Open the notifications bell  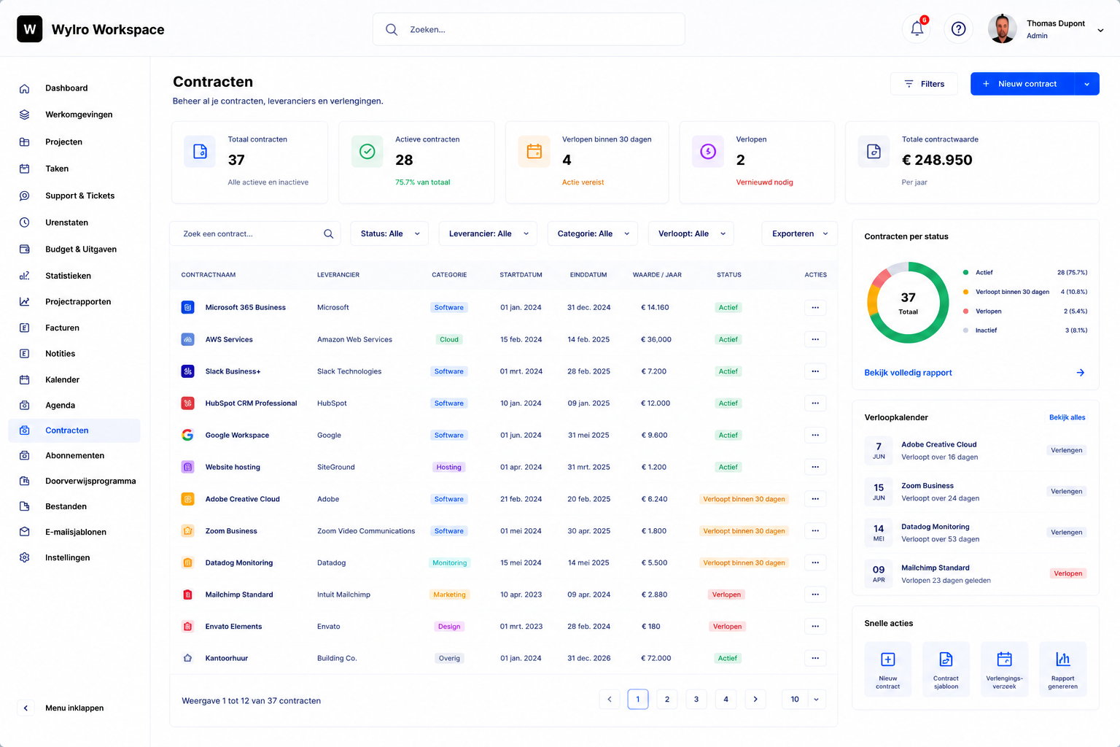[917, 29]
